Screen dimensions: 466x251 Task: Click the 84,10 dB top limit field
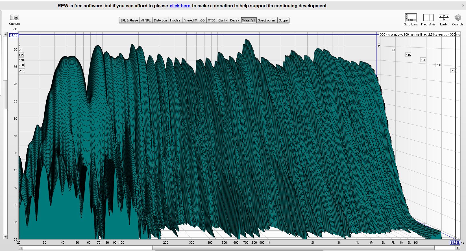click(14, 35)
